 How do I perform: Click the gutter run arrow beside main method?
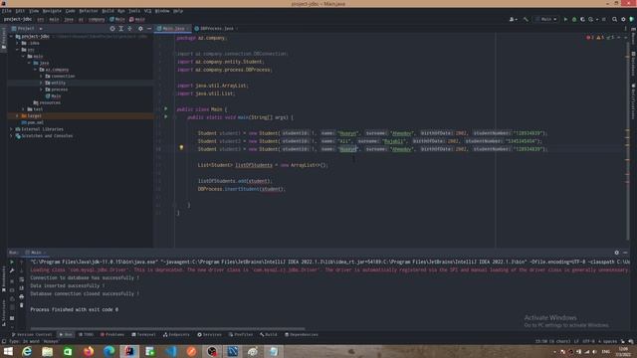tap(166, 117)
